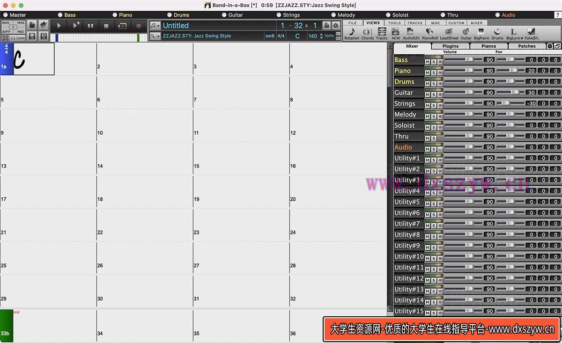Screen dimensions: 562x343
Task: Show the LeadSheet window
Action: point(449,33)
